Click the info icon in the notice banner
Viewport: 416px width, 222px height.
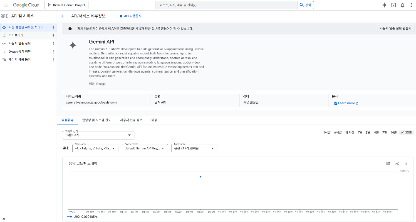70,29
